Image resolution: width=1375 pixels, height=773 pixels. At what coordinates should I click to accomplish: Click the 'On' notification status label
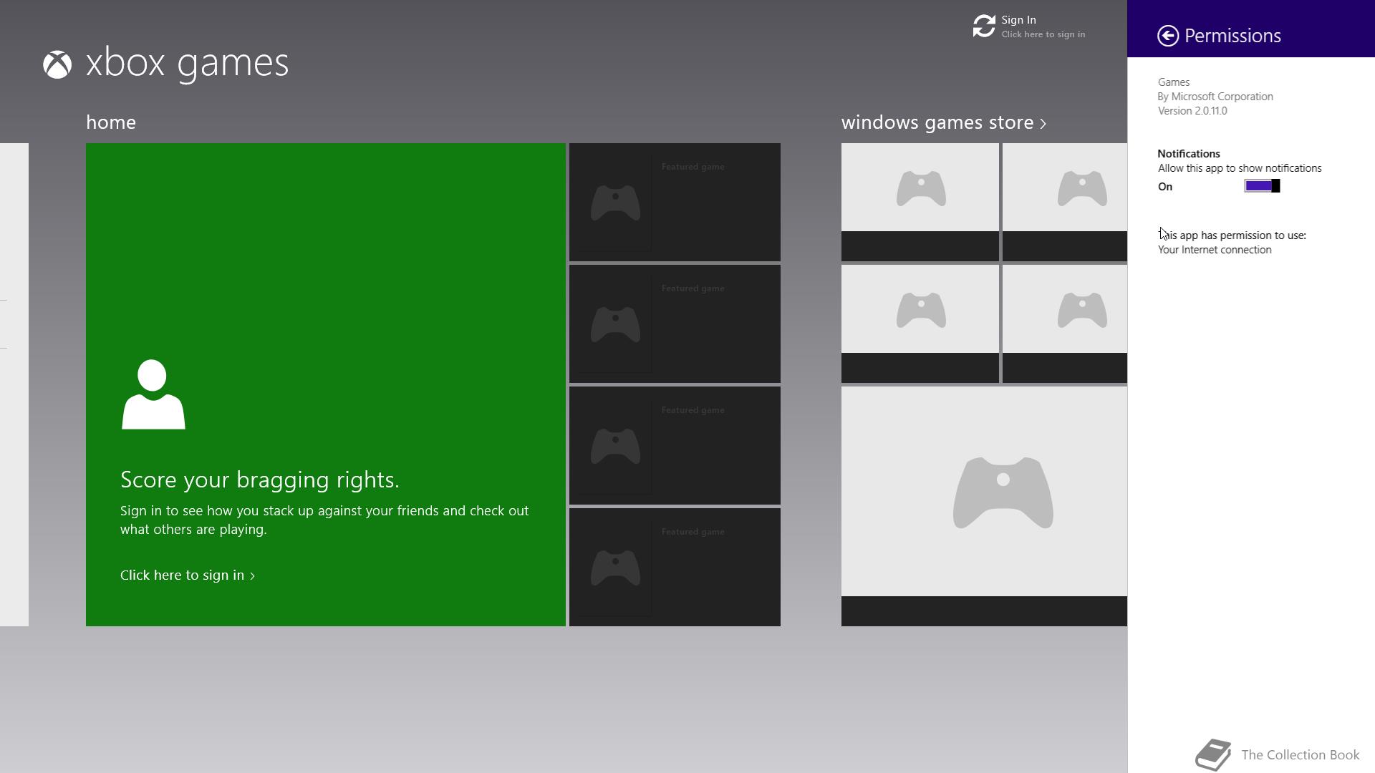click(x=1165, y=187)
